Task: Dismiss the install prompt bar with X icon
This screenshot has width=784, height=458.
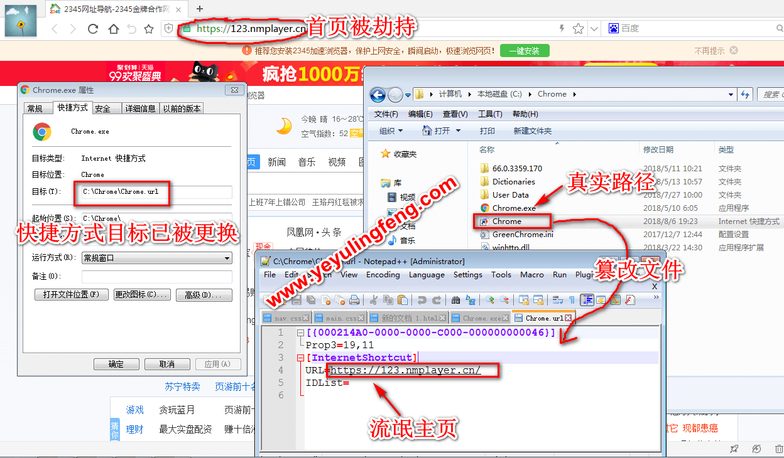Action: coord(734,50)
